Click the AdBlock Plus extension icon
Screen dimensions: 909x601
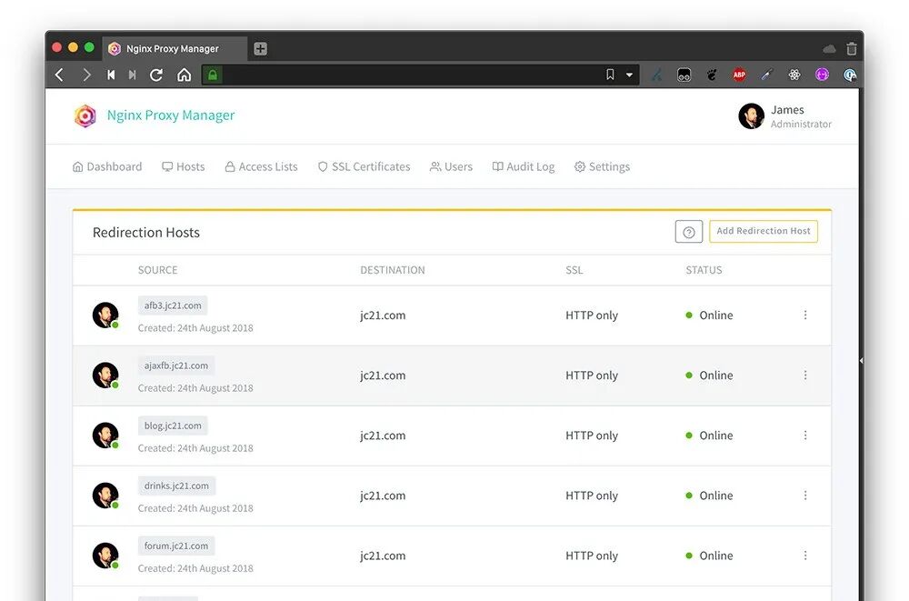point(739,75)
